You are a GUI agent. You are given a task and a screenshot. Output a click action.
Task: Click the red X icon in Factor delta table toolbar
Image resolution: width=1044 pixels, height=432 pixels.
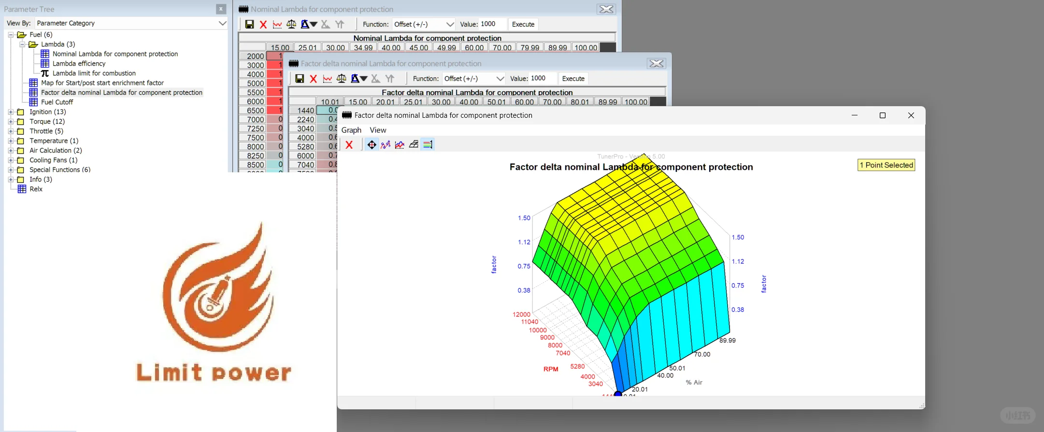(x=314, y=79)
